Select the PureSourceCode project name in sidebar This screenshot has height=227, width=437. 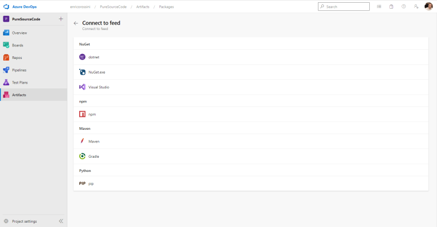(x=26, y=19)
